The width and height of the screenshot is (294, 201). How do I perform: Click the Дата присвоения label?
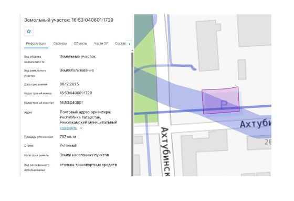(36, 85)
